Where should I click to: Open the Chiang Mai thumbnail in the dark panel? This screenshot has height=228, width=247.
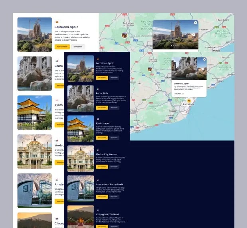coord(81,217)
